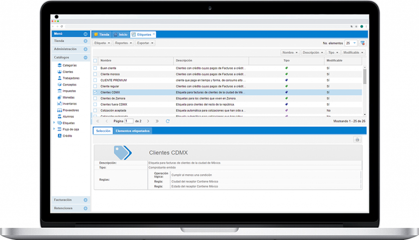Viewport: 419px width, 240px height.
Task: Go to the next page arrow
Action: 148,121
